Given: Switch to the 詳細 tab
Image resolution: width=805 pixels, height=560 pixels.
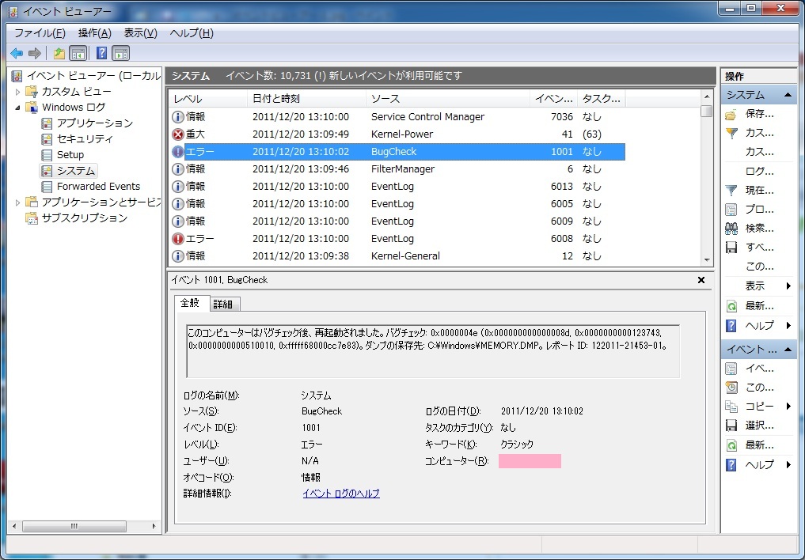Looking at the screenshot, I should (x=225, y=304).
